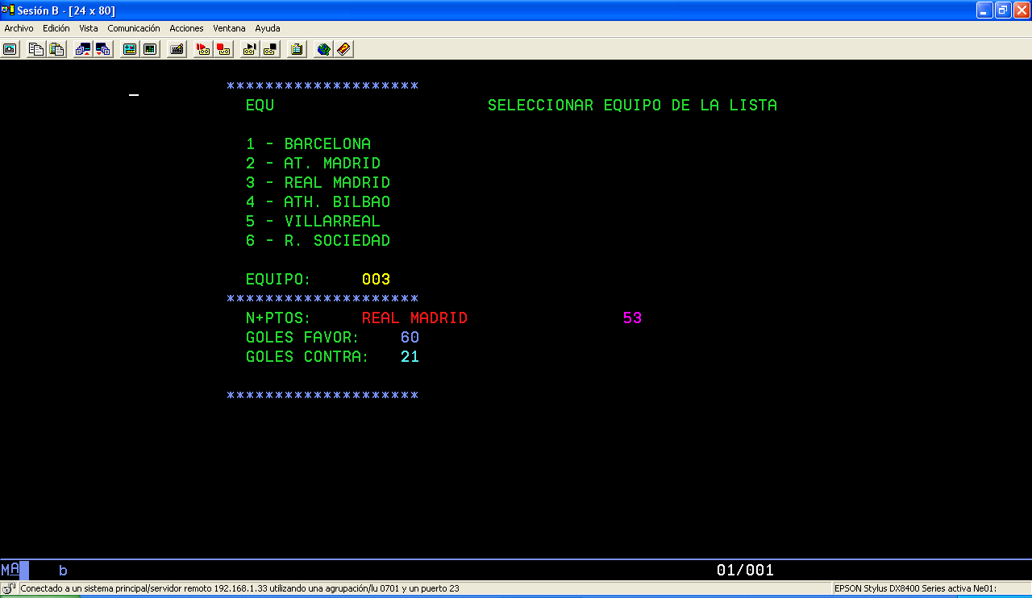
Task: Record a new macro
Action: pyautogui.click(x=223, y=48)
